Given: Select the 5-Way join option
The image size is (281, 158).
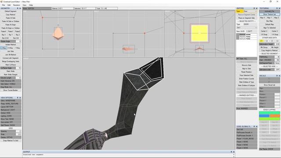Looking at the screenshot, I should [x=11, y=48].
